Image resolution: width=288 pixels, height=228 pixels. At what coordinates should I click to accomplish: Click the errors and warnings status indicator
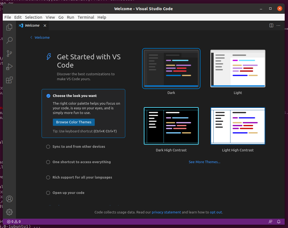[14, 222]
